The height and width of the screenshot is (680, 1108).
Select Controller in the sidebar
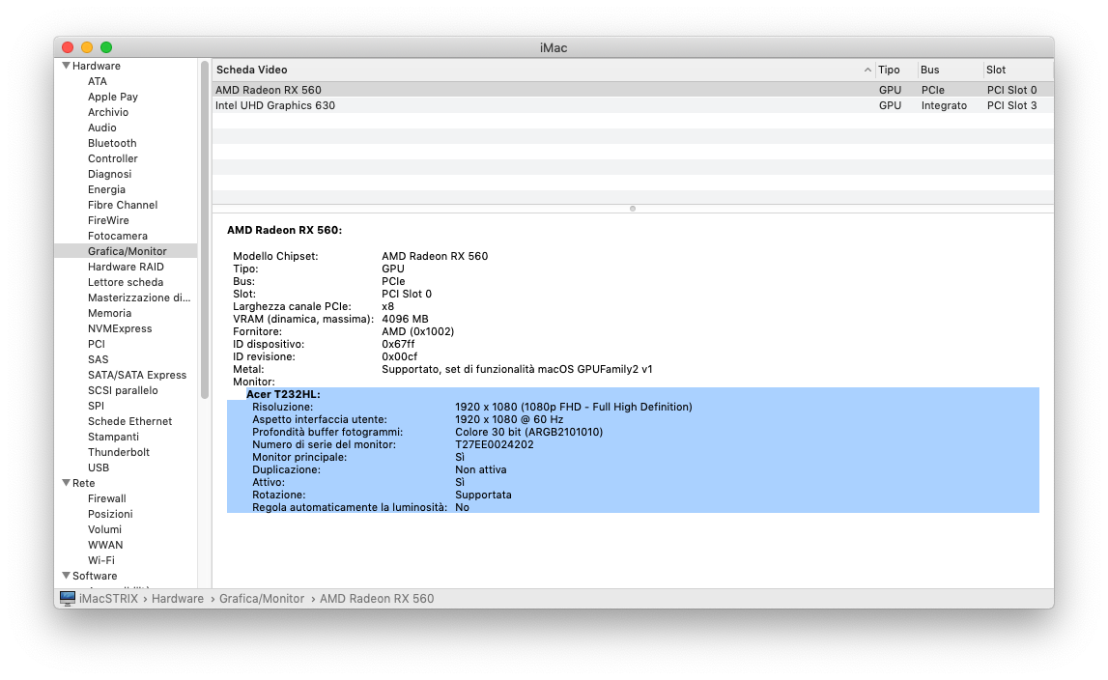point(113,158)
